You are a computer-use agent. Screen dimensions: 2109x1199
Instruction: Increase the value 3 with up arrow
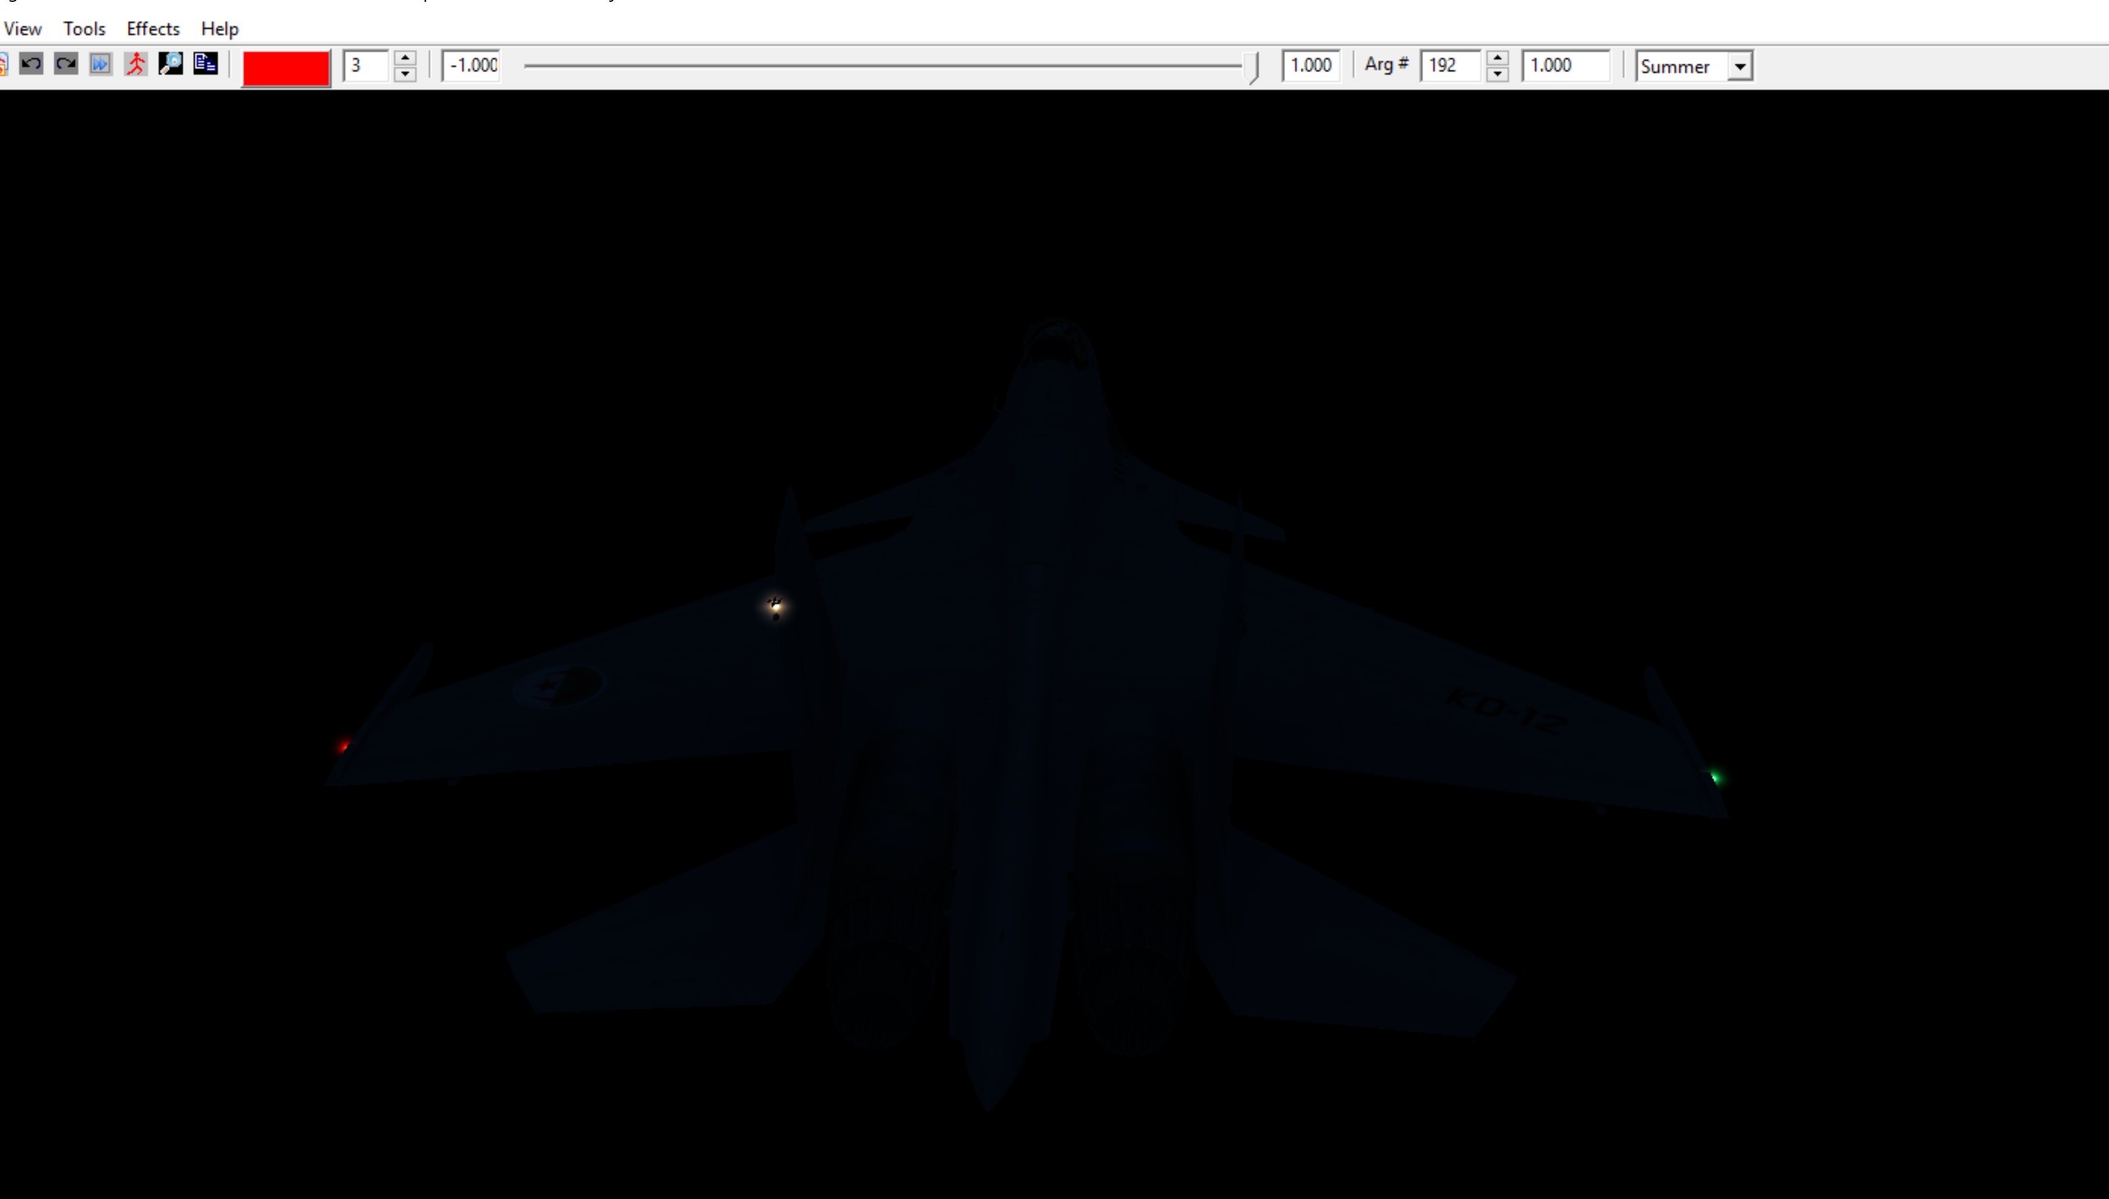coord(405,58)
